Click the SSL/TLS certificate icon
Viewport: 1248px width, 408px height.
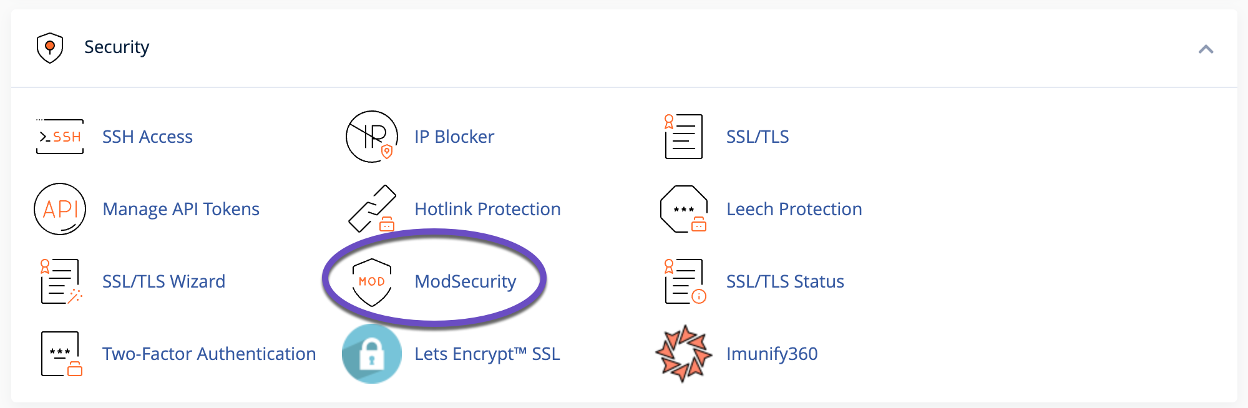[x=683, y=136]
